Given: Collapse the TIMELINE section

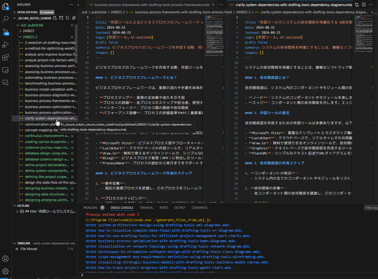Looking at the screenshot, I should pyautogui.click(x=23, y=243).
